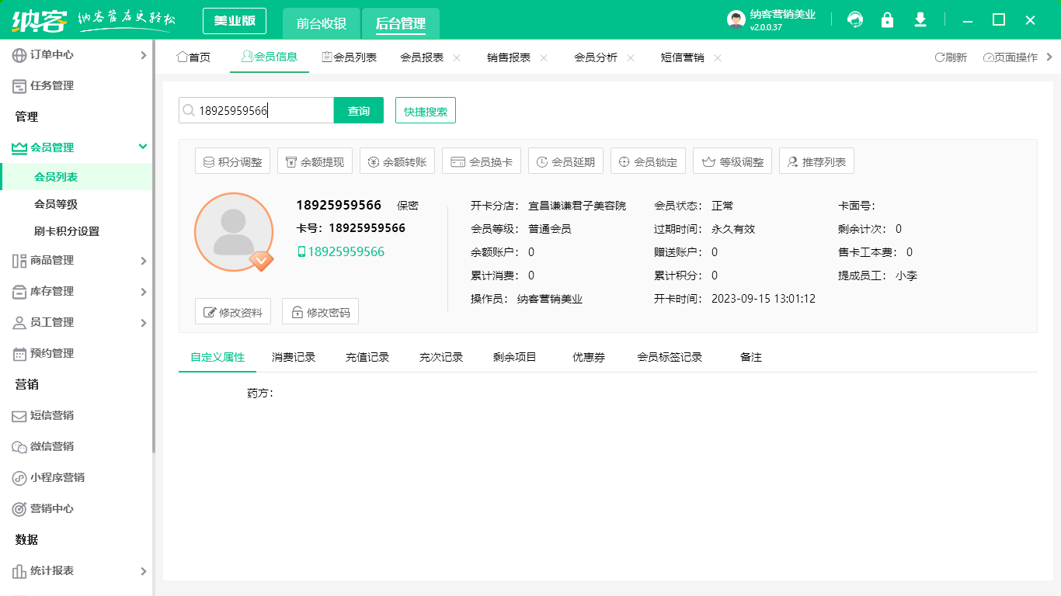The image size is (1061, 596).
Task: Select the 充值记录 tab
Action: [x=367, y=357]
